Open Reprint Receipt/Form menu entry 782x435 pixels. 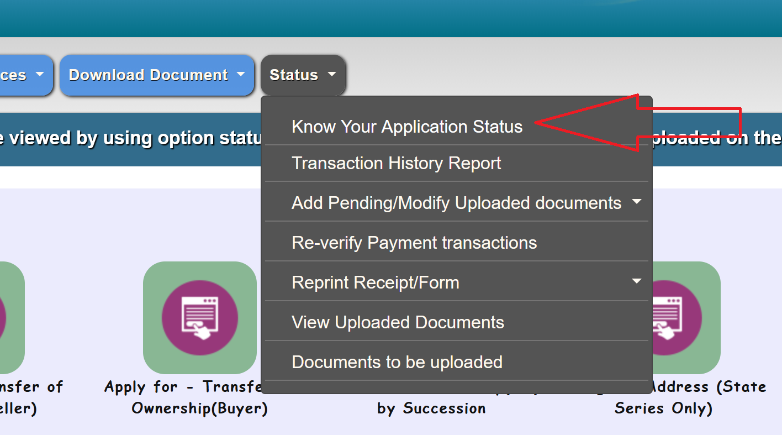pyautogui.click(x=375, y=282)
